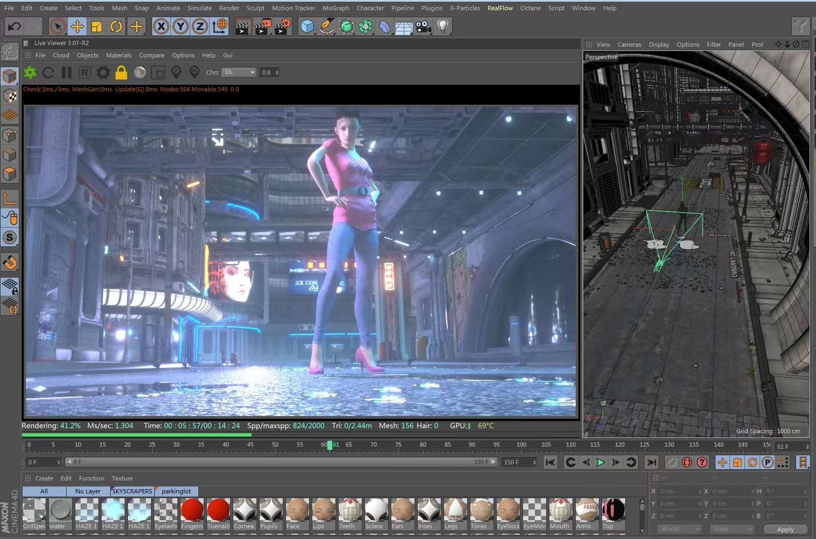Click the Undo arrow in the top toolbar
This screenshot has width=816, height=539.
(x=15, y=26)
